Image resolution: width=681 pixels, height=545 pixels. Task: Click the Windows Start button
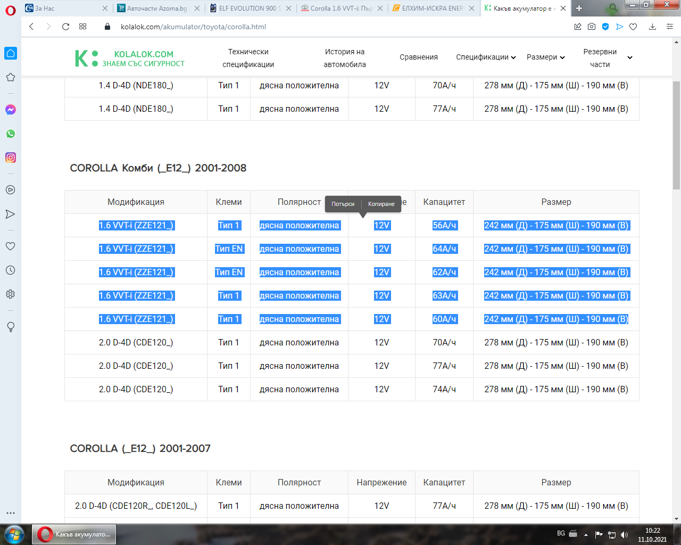pos(14,534)
